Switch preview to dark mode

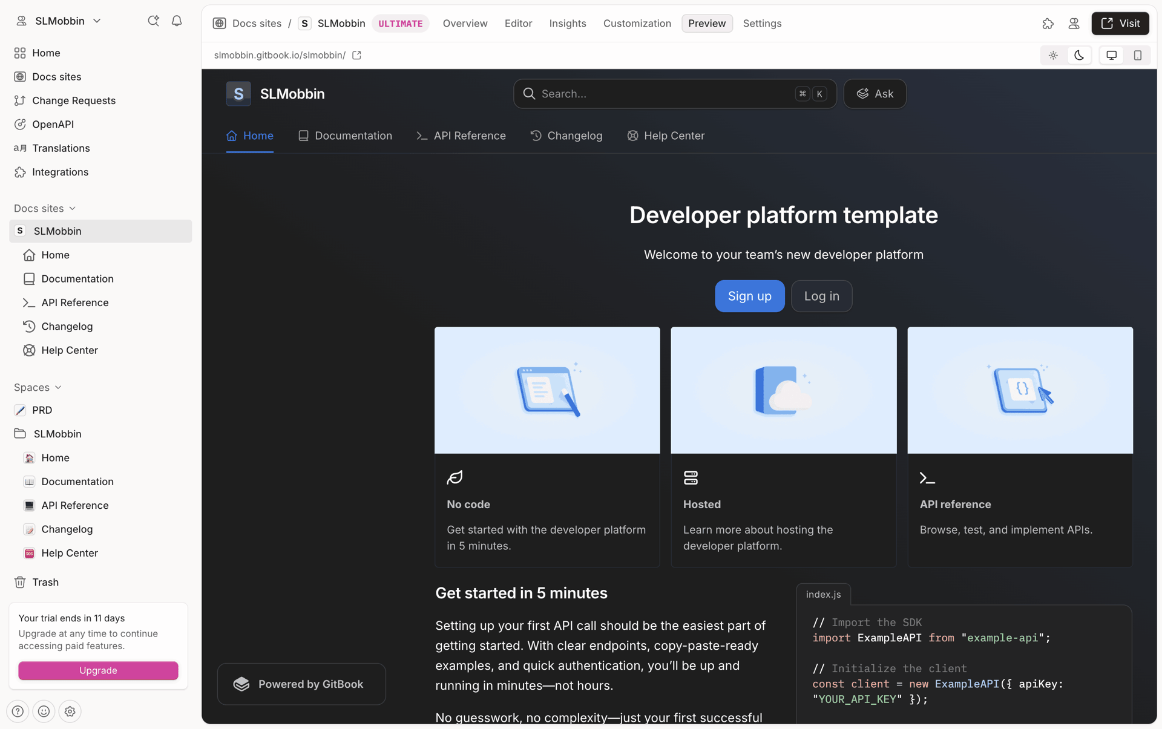coord(1079,56)
